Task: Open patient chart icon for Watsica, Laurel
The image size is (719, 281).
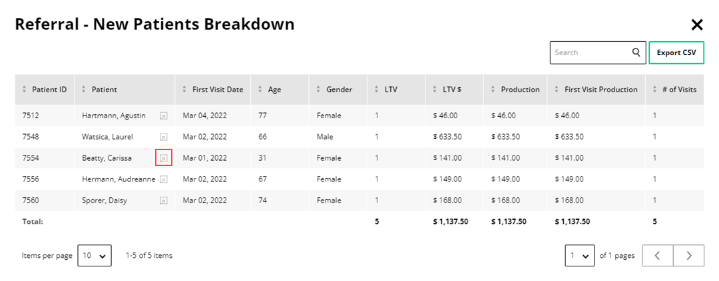Action: [163, 137]
